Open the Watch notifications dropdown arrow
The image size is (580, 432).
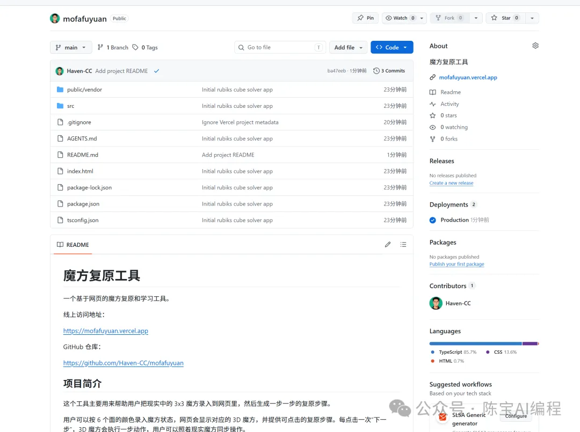coord(422,18)
